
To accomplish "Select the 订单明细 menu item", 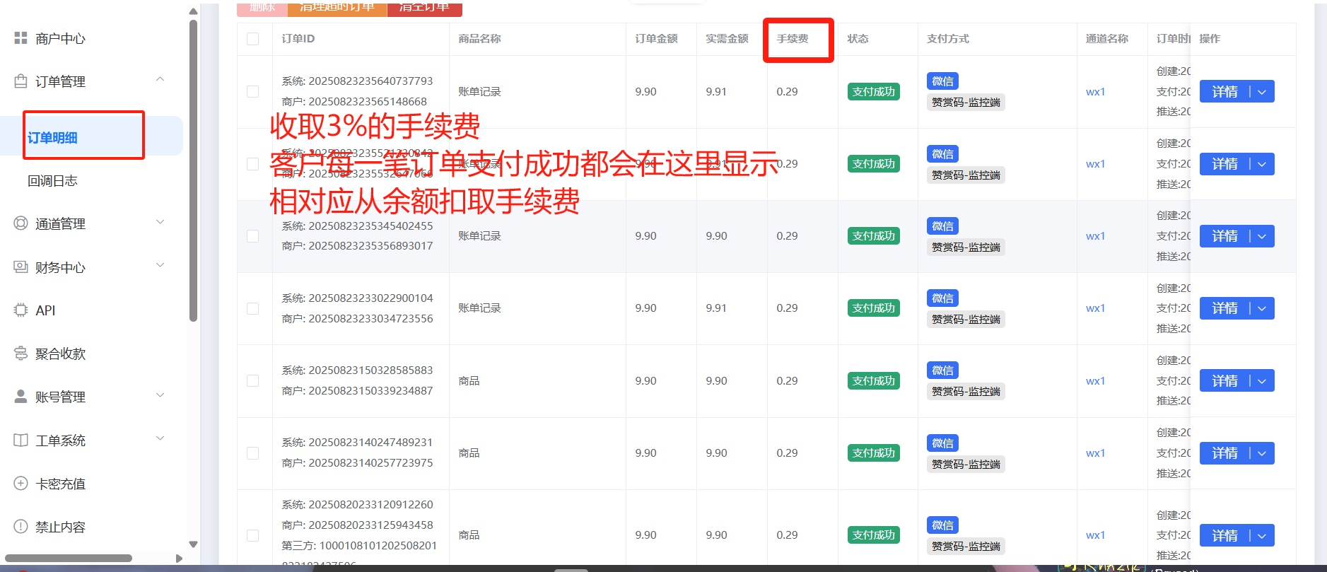I will (52, 137).
